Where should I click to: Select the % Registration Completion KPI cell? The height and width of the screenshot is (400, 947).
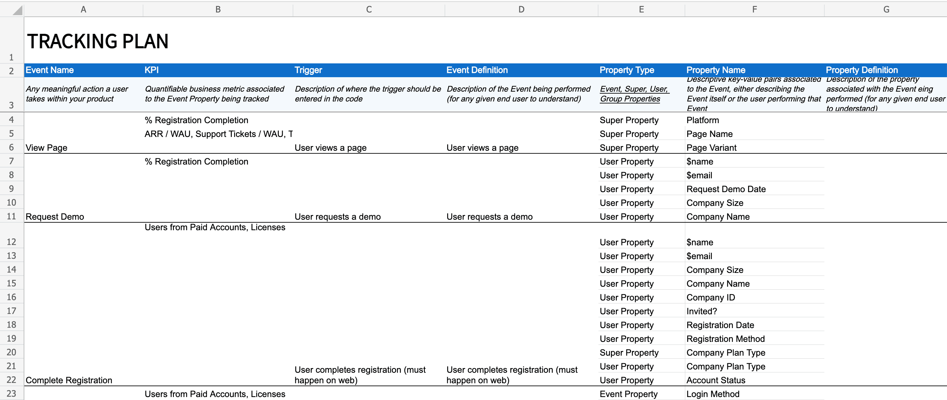(x=197, y=120)
